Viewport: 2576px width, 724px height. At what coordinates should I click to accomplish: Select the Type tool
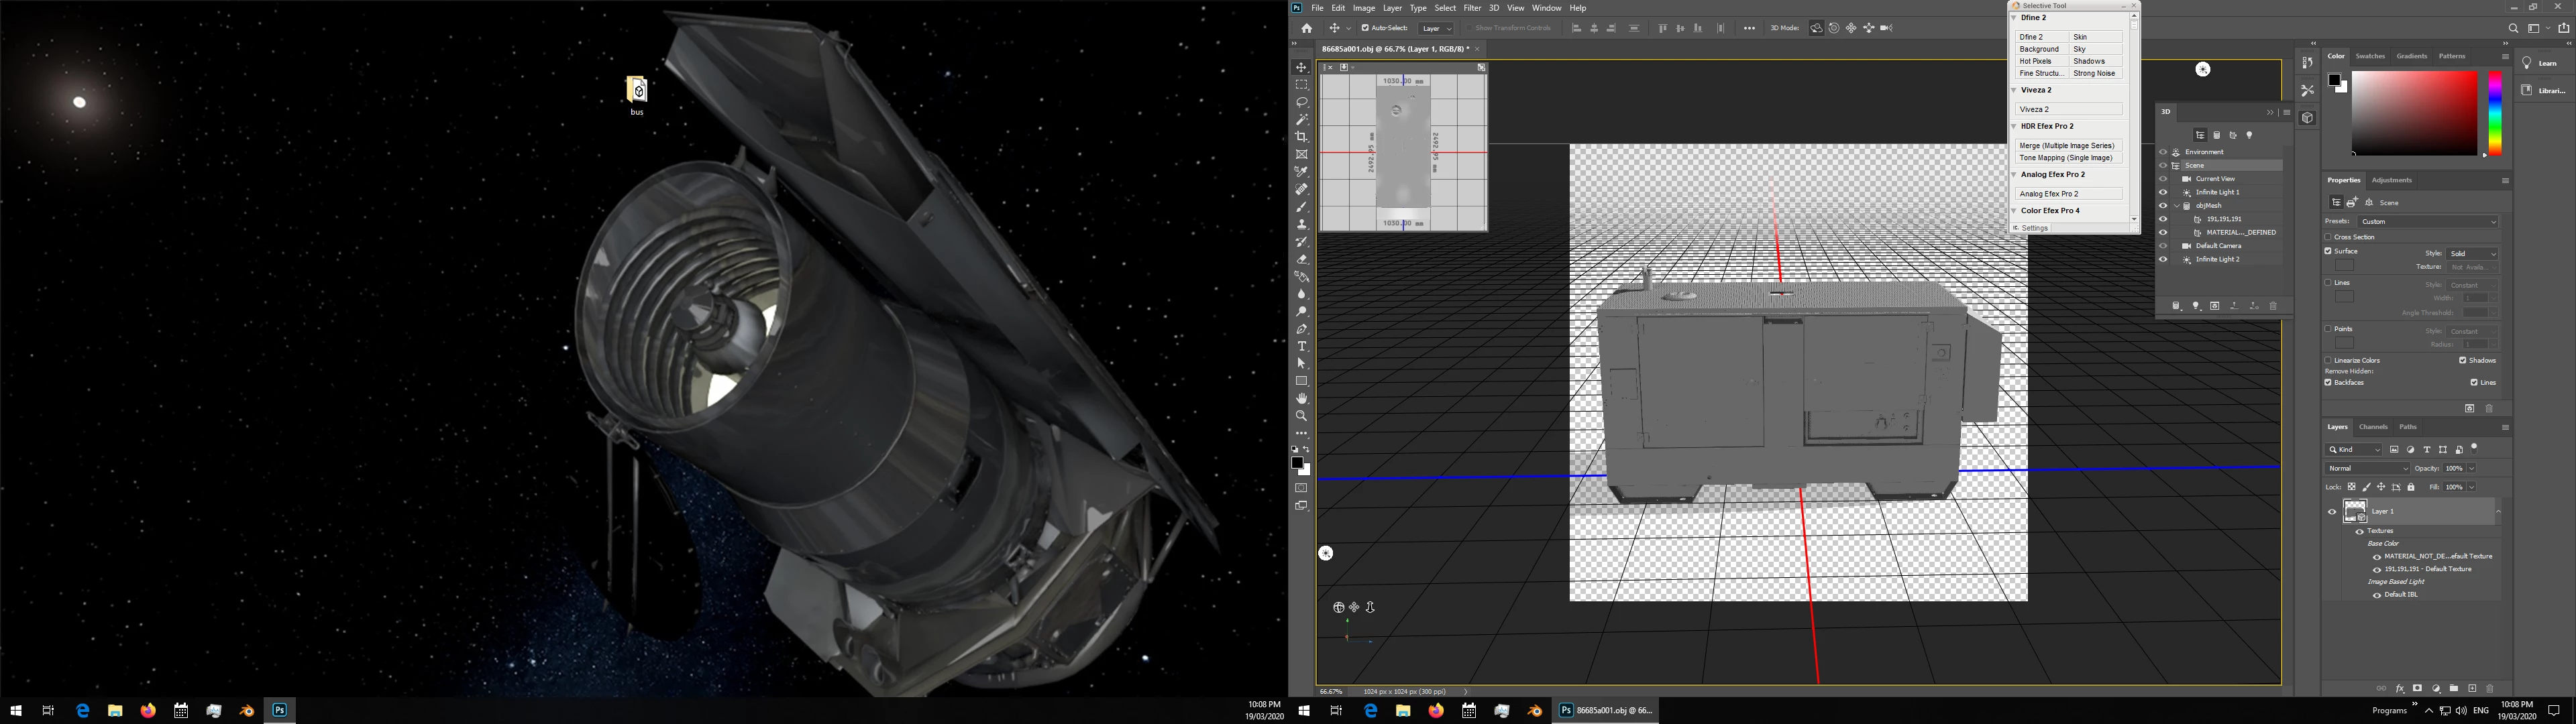click(x=1301, y=346)
